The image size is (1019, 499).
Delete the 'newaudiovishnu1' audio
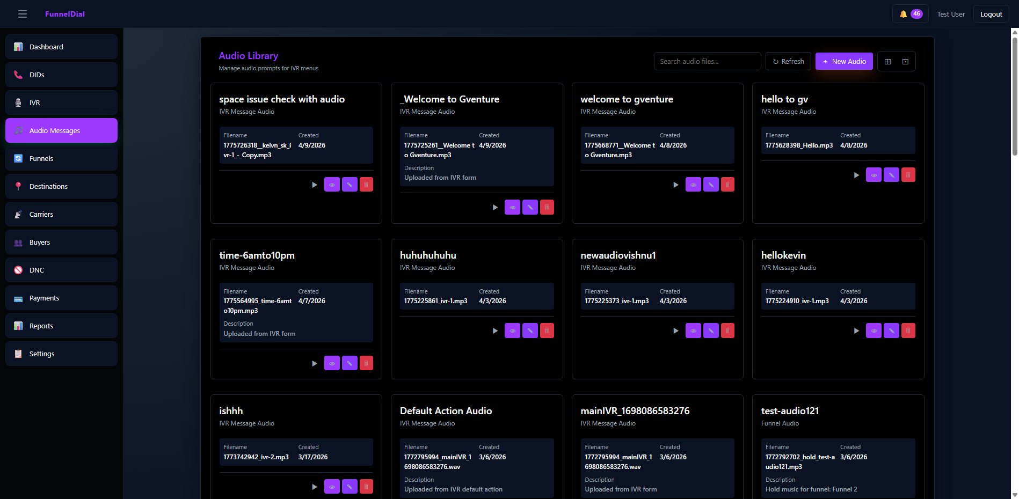727,331
